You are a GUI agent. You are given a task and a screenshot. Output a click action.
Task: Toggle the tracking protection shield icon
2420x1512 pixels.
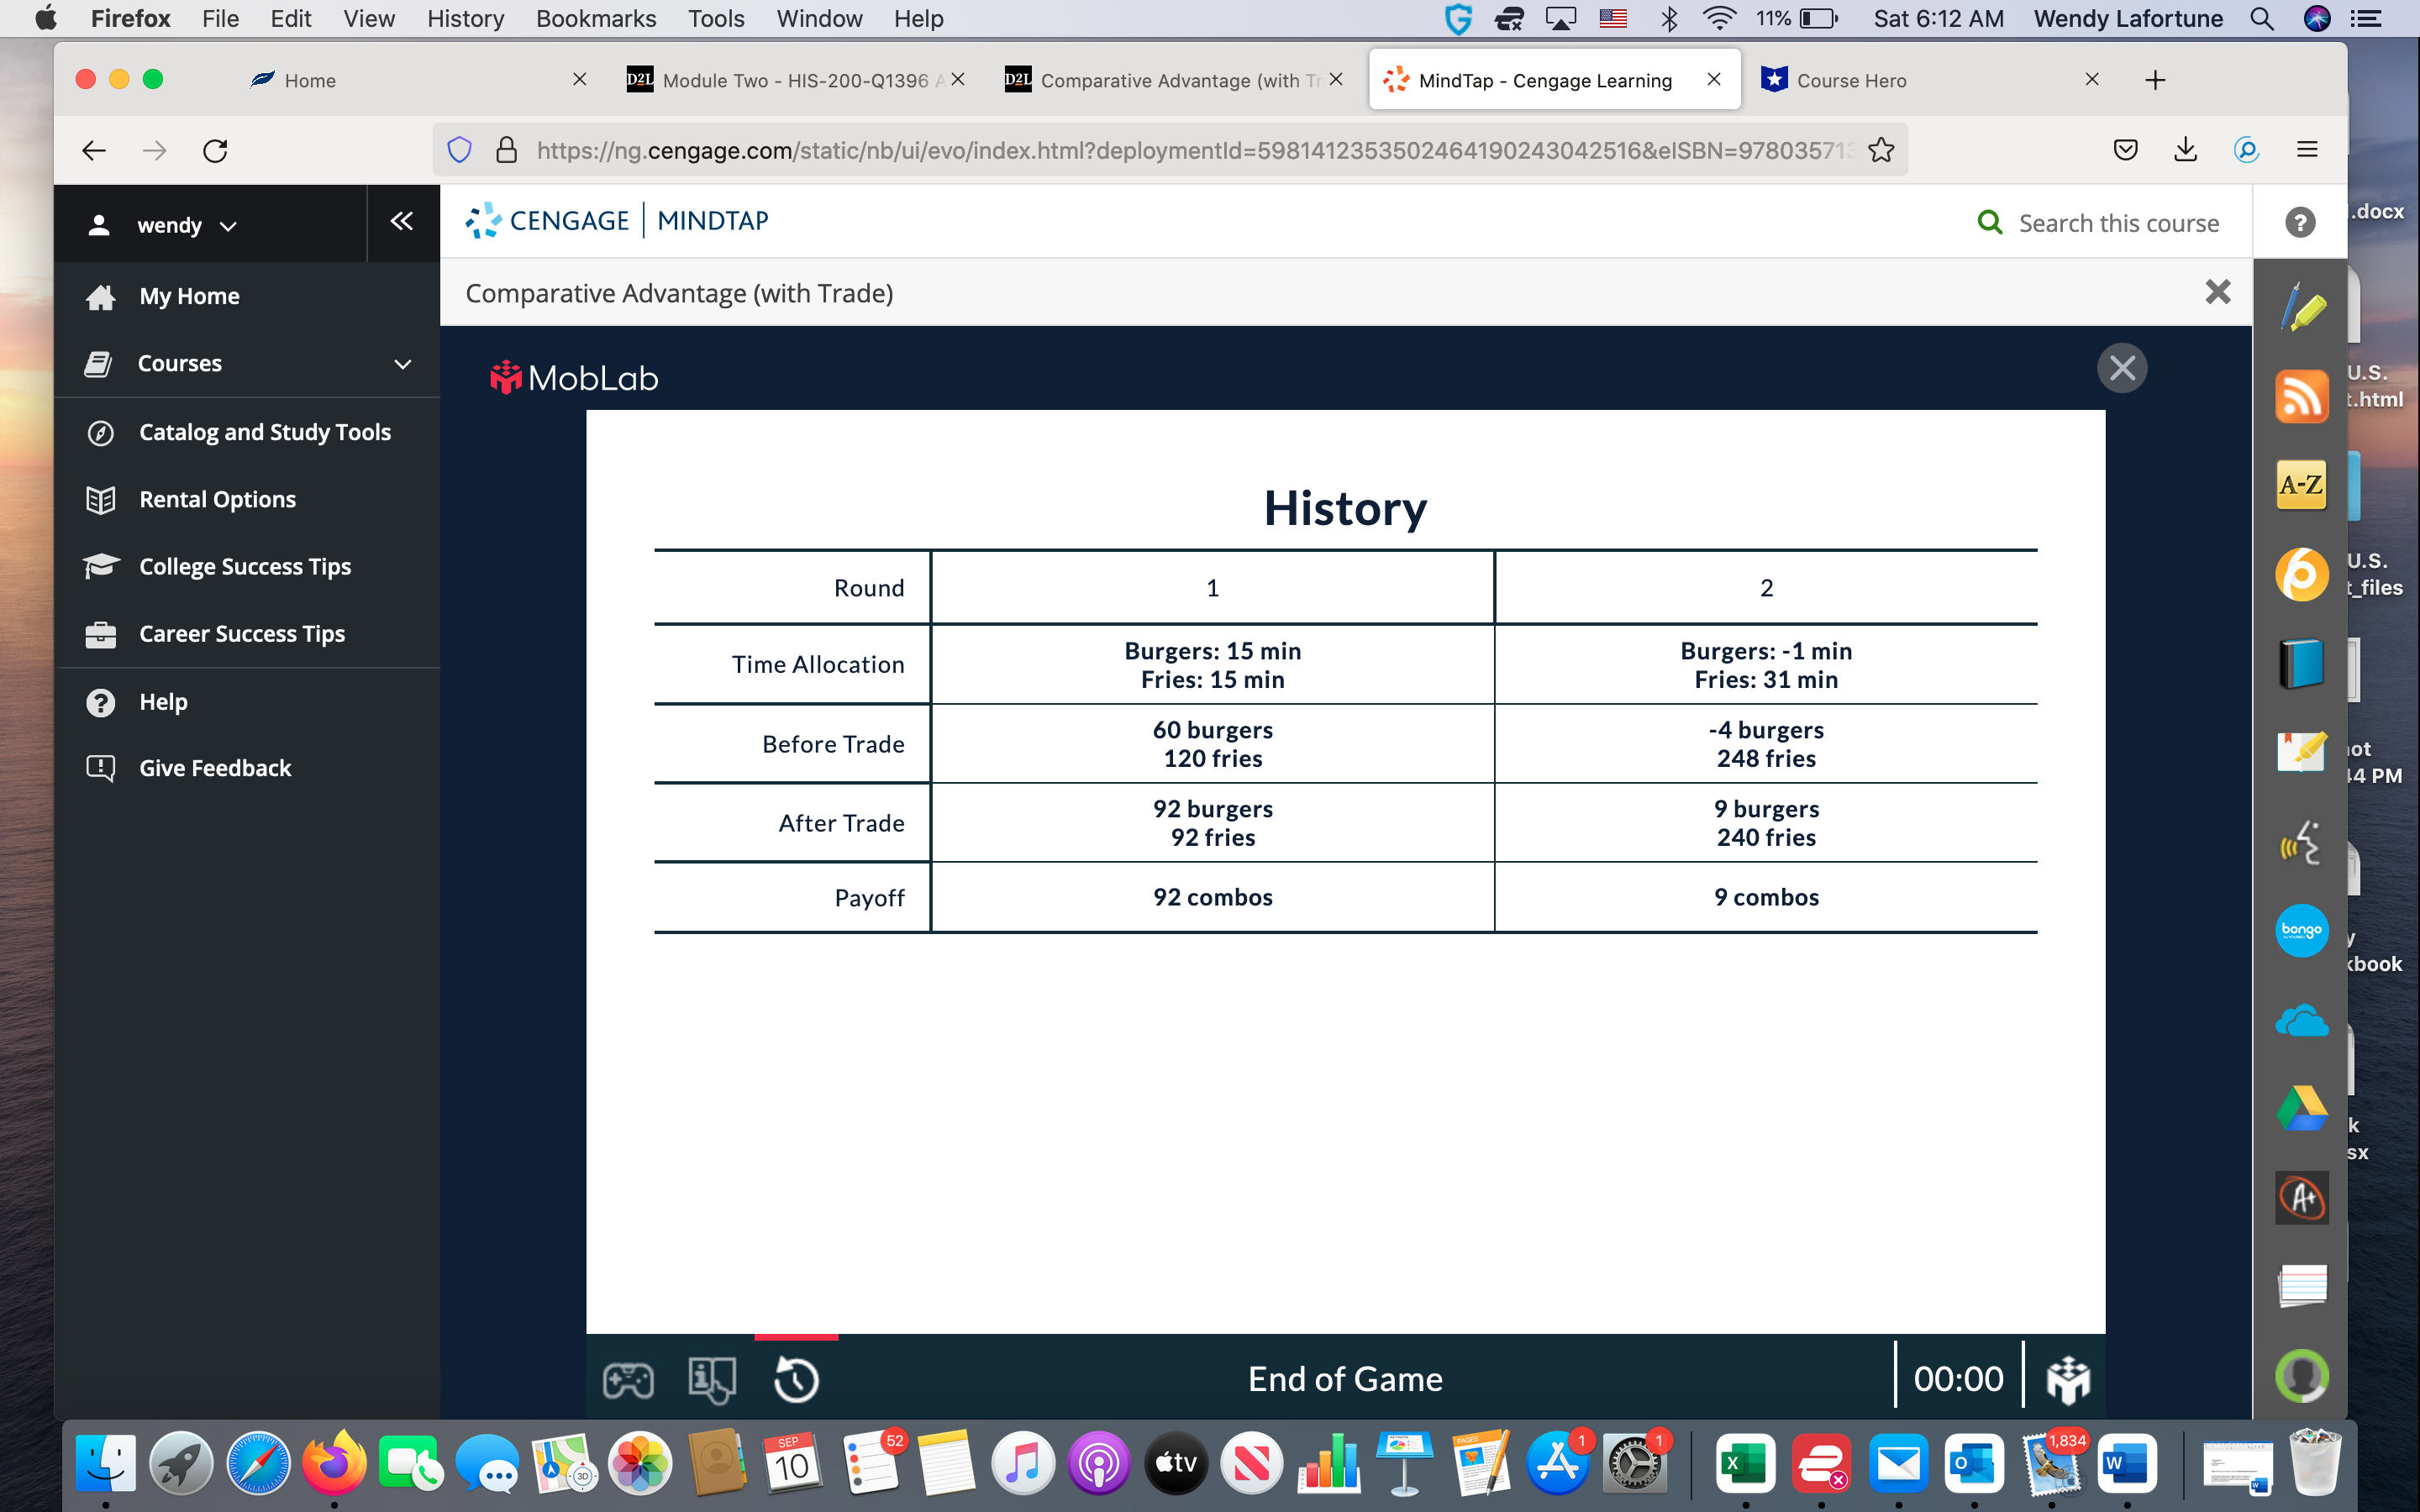459,150
